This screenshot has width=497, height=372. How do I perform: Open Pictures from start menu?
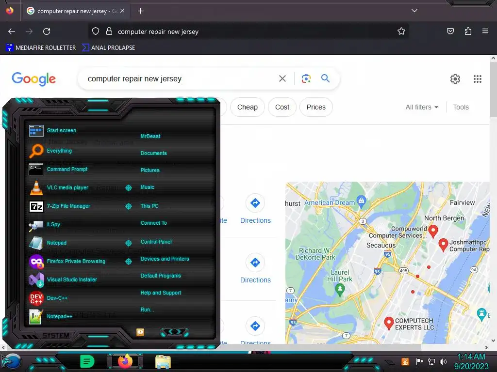[150, 170]
